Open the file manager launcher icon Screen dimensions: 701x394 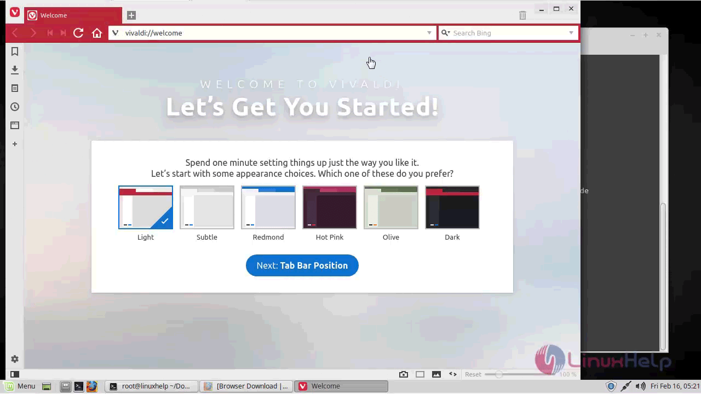65,386
